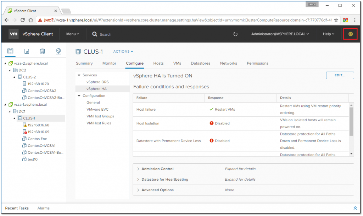This screenshot has height=216, width=363.
Task: Switch to the Monitor tab
Action: 109,64
